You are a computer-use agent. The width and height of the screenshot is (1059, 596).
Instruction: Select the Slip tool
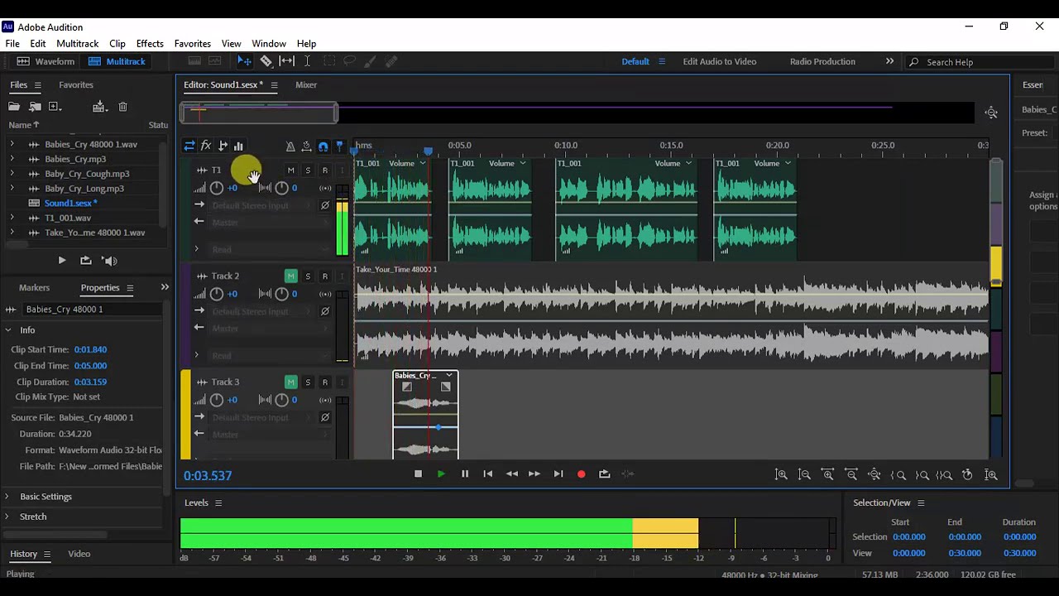pos(286,61)
